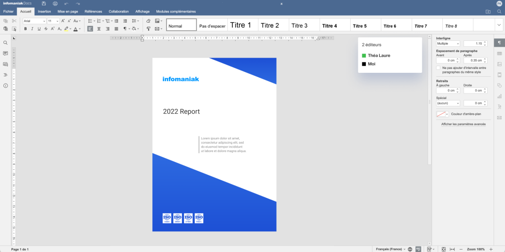505x252 pixels.
Task: Toggle bold formatting
Action: point(25,29)
